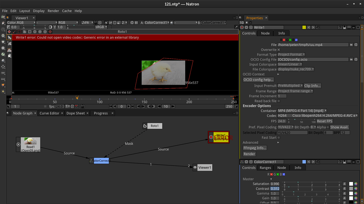This screenshot has height=204, width=364.
Task: Click the Reset FPS button
Action: 324,121
